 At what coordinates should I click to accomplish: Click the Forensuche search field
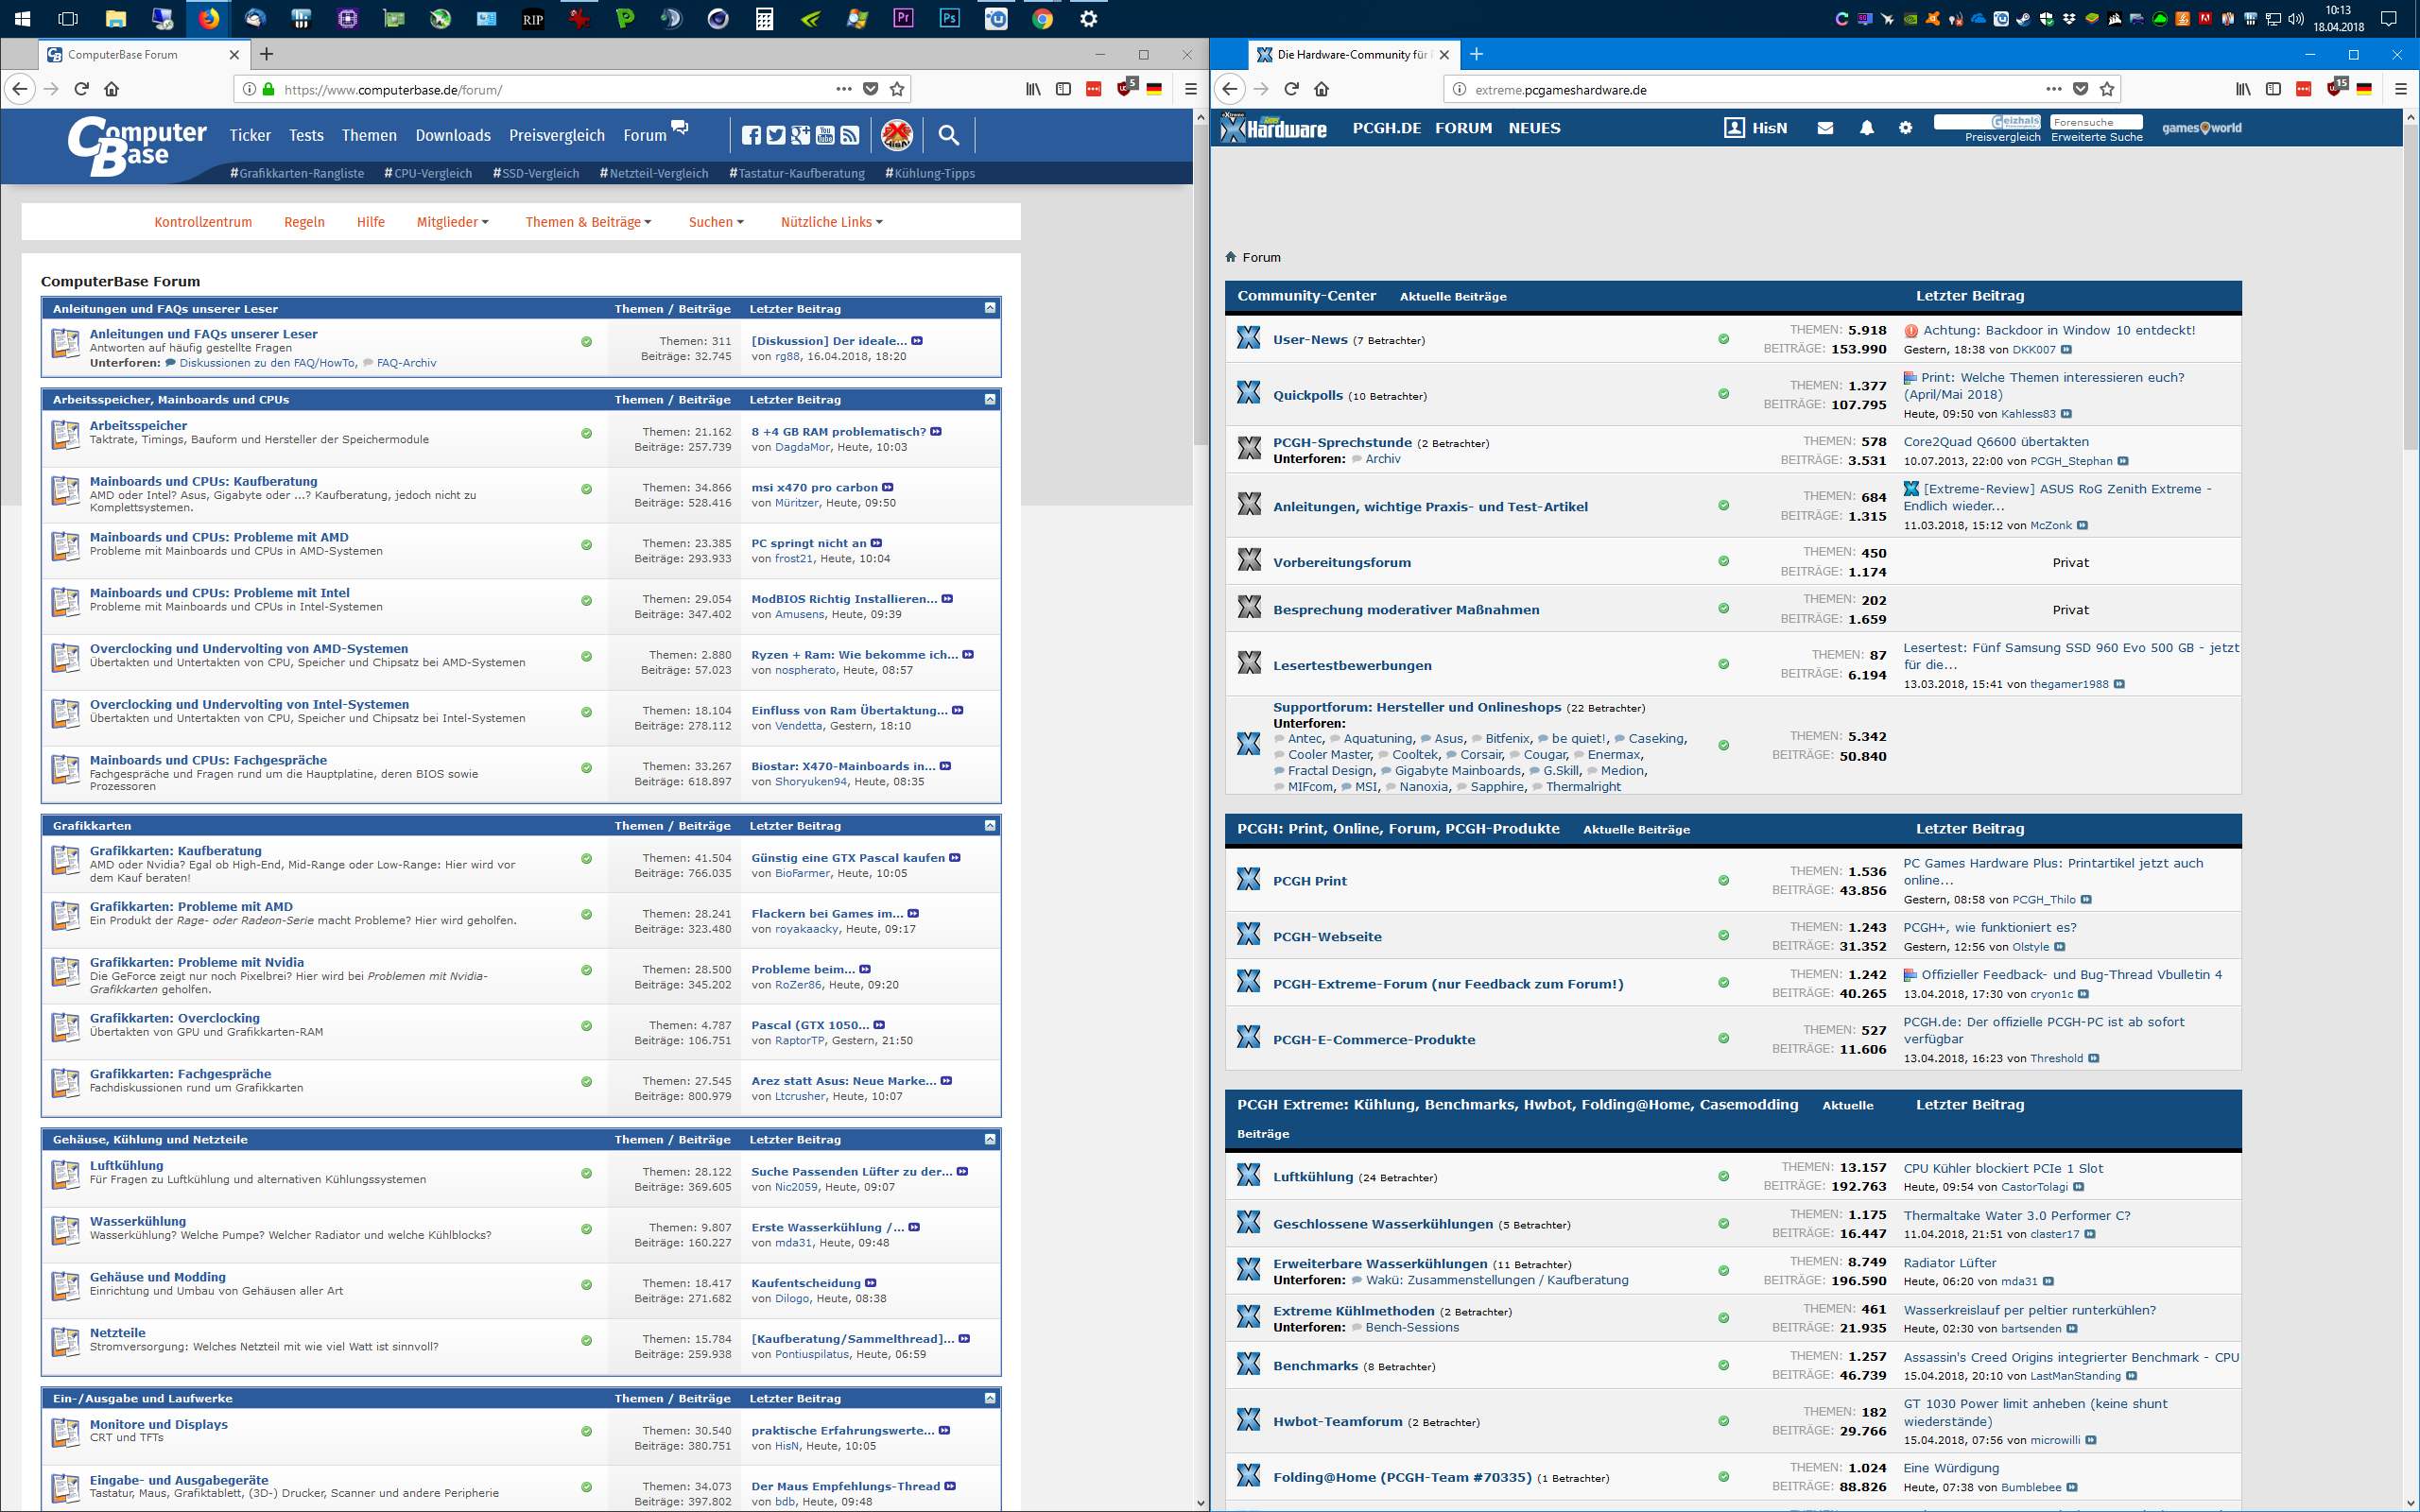click(2095, 122)
